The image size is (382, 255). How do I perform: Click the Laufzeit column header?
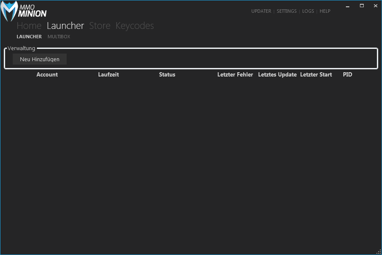click(x=108, y=74)
